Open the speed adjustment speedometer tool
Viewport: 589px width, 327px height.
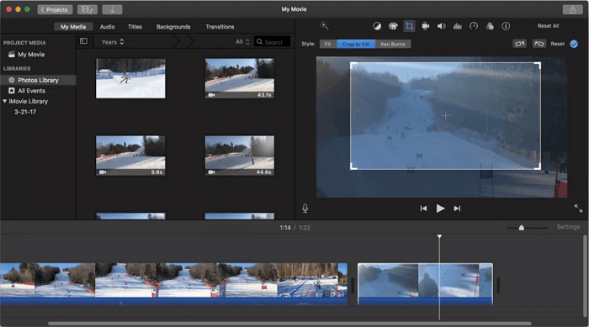[474, 26]
